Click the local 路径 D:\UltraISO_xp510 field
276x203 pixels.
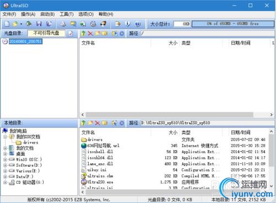[x=207, y=123]
